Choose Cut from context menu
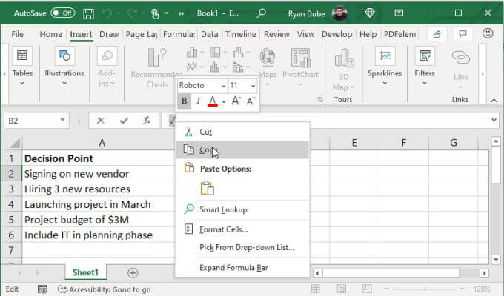This screenshot has width=504, height=296. 205,131
